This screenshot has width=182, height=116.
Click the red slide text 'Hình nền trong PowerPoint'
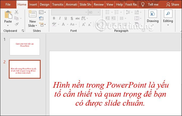coord(99,85)
